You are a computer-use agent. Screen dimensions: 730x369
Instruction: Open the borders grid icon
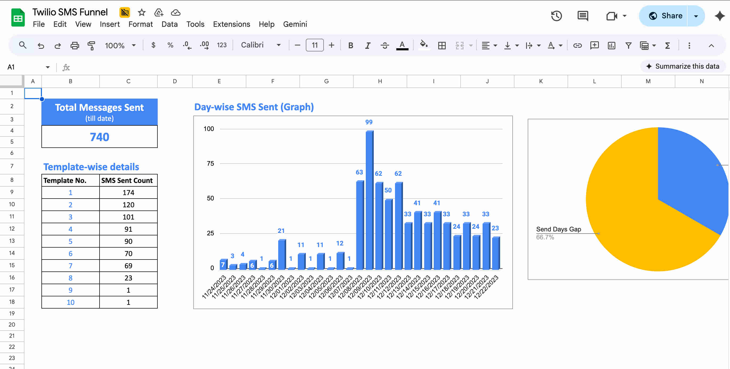(x=441, y=45)
